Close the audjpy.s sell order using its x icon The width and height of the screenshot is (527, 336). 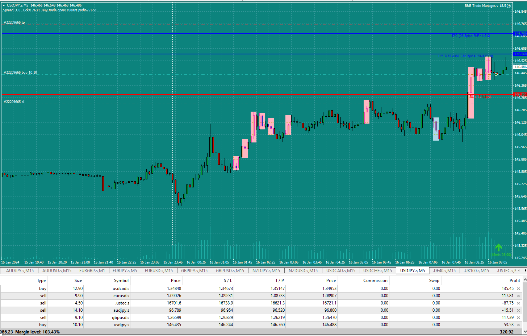pyautogui.click(x=518, y=311)
